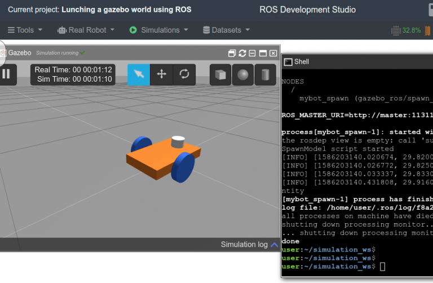Click the 32.8% CPU usage indicator

(412, 30)
